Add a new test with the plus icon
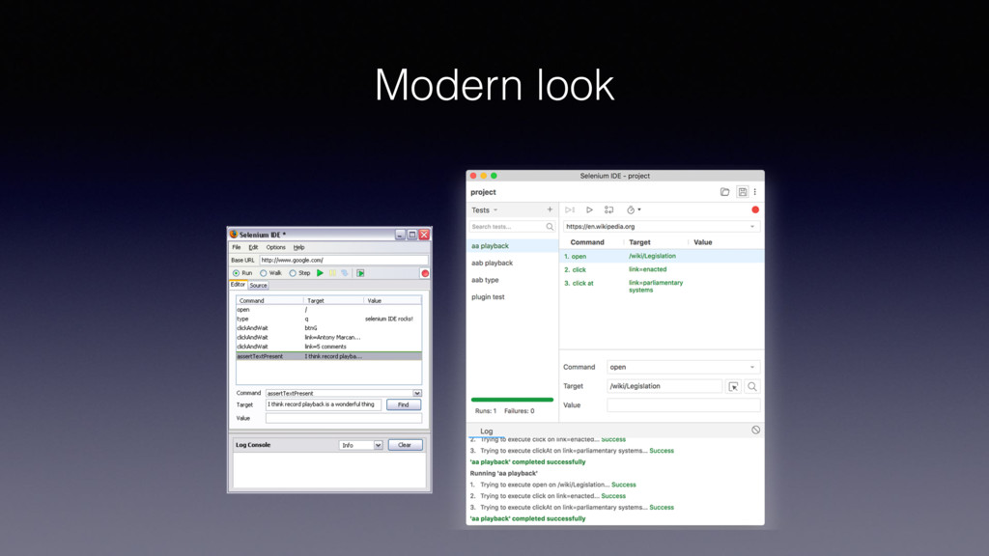 click(550, 209)
